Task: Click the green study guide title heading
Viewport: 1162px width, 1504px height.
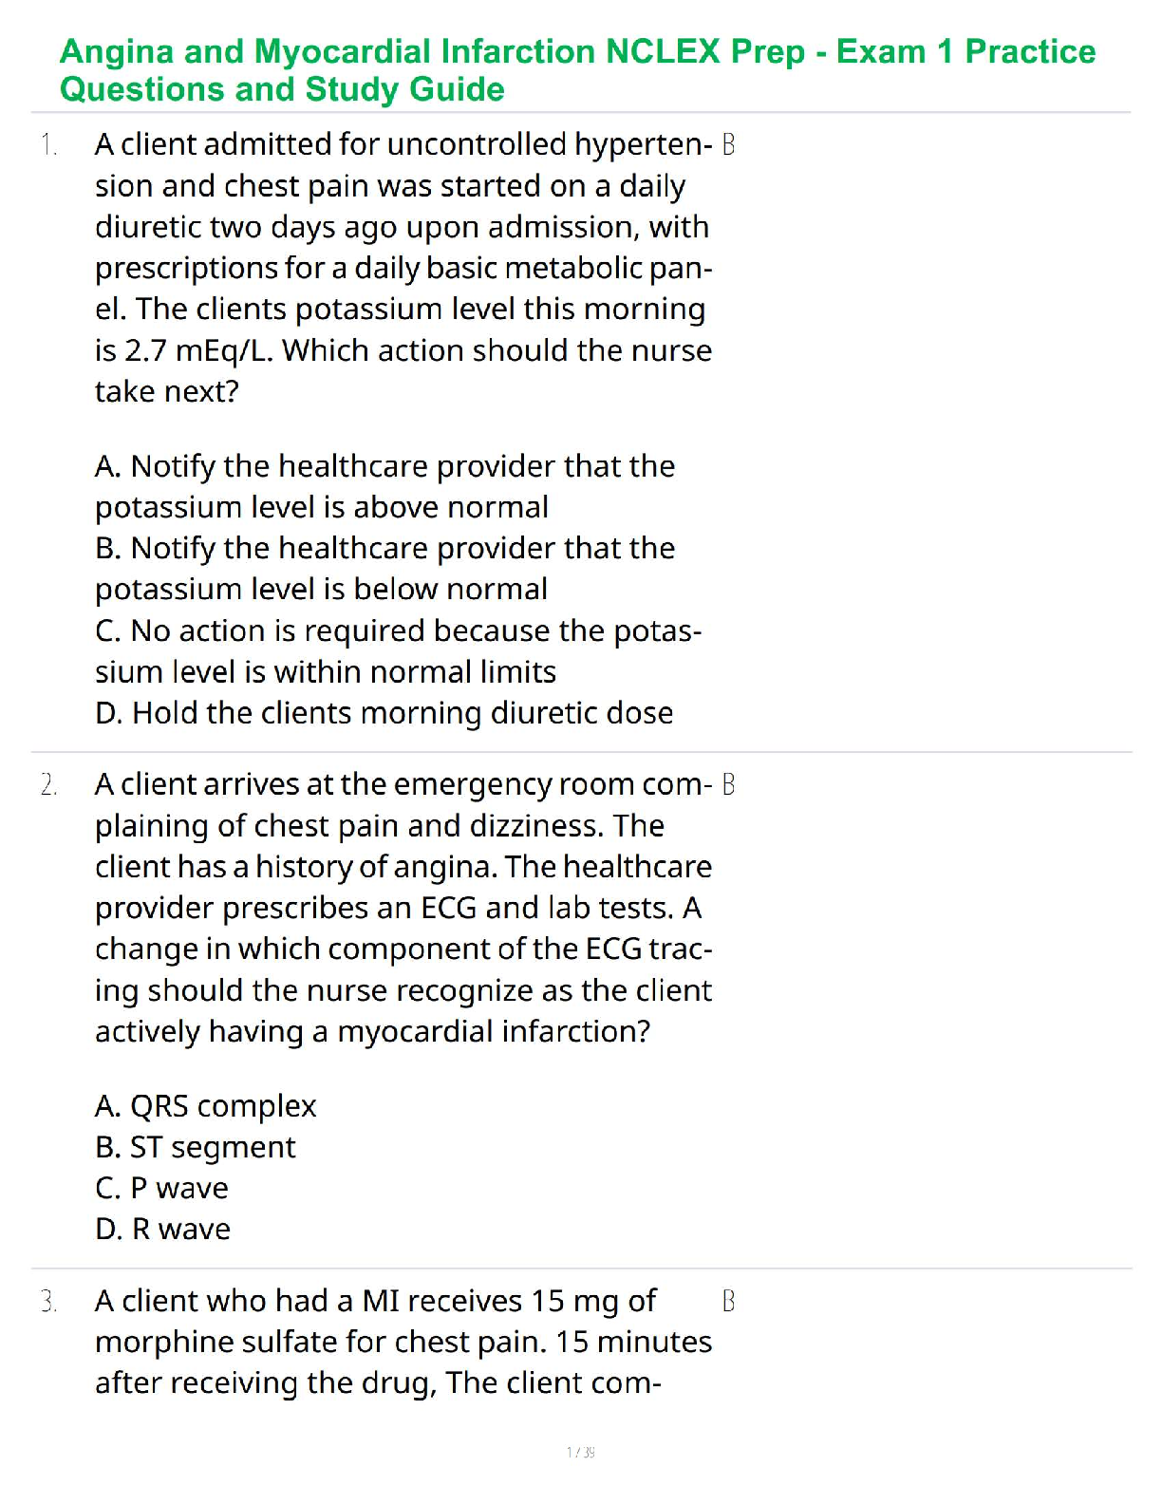Action: pyautogui.click(x=577, y=70)
